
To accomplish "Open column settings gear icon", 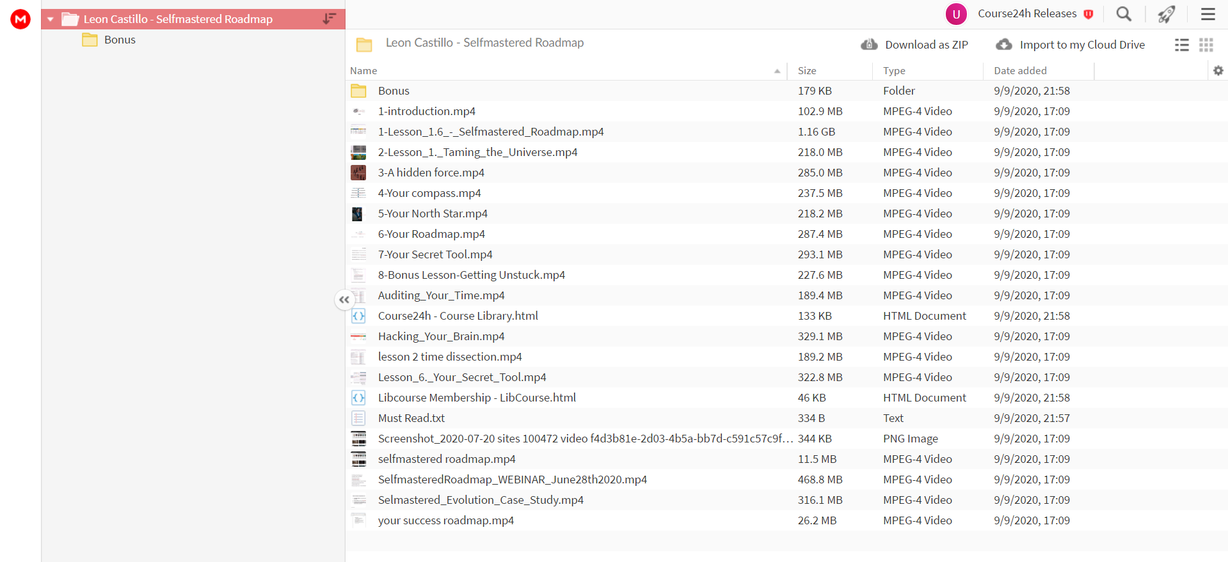I will (x=1218, y=70).
